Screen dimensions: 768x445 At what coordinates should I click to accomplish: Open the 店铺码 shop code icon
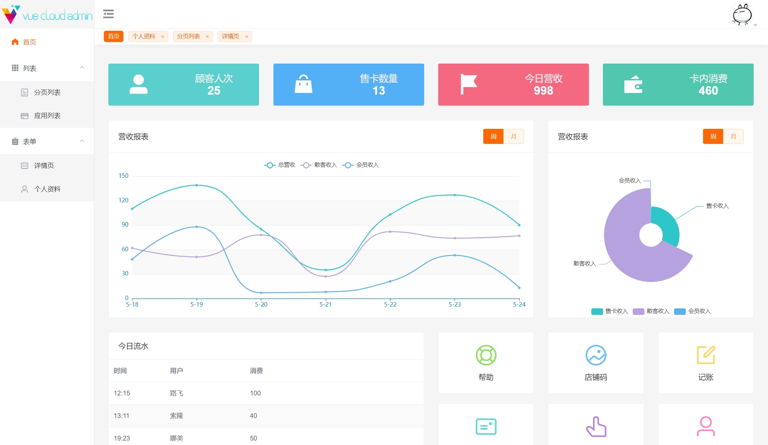(x=595, y=355)
